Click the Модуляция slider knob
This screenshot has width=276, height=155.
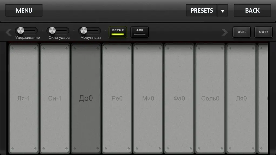coord(84,30)
